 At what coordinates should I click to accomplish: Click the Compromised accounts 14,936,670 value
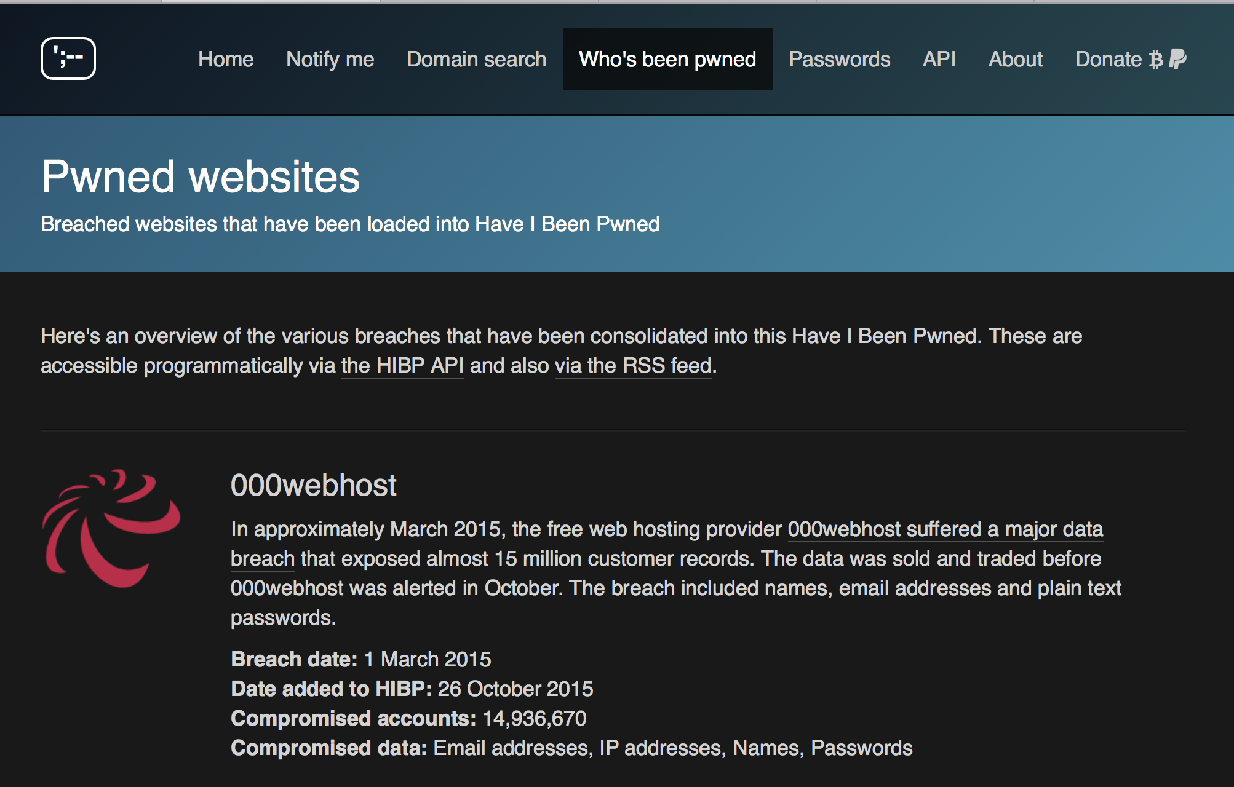tap(535, 718)
